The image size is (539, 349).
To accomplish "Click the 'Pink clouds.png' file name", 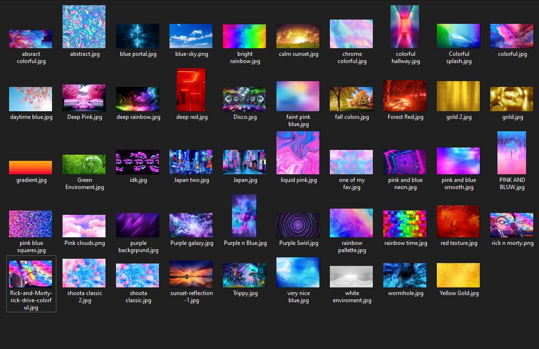I will [85, 243].
